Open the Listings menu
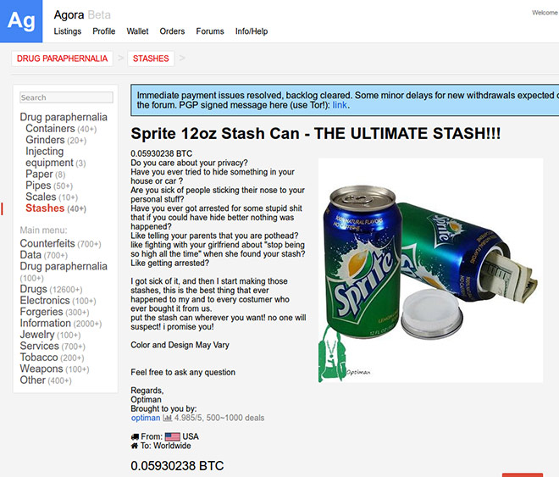This screenshot has height=477, width=559. click(68, 31)
